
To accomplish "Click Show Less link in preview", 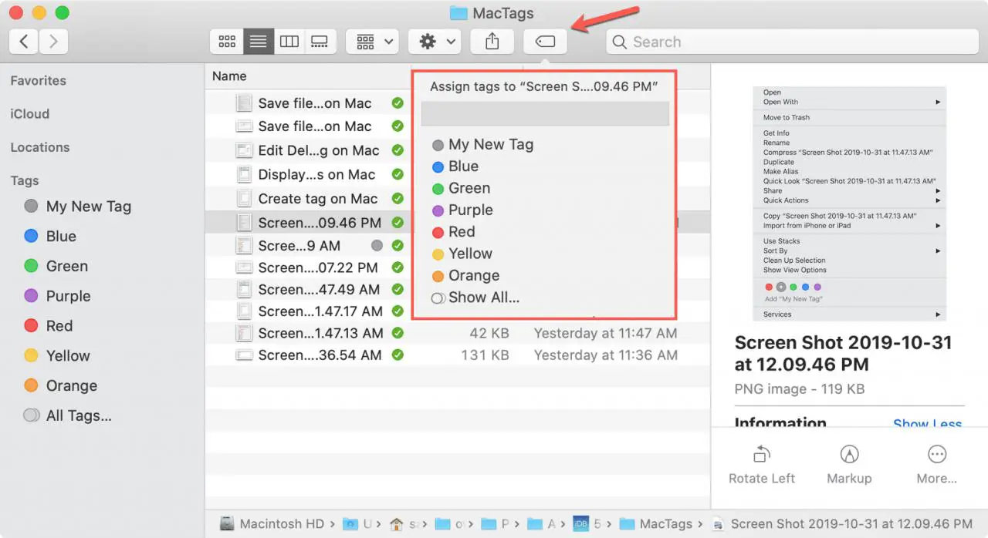I will click(x=926, y=425).
